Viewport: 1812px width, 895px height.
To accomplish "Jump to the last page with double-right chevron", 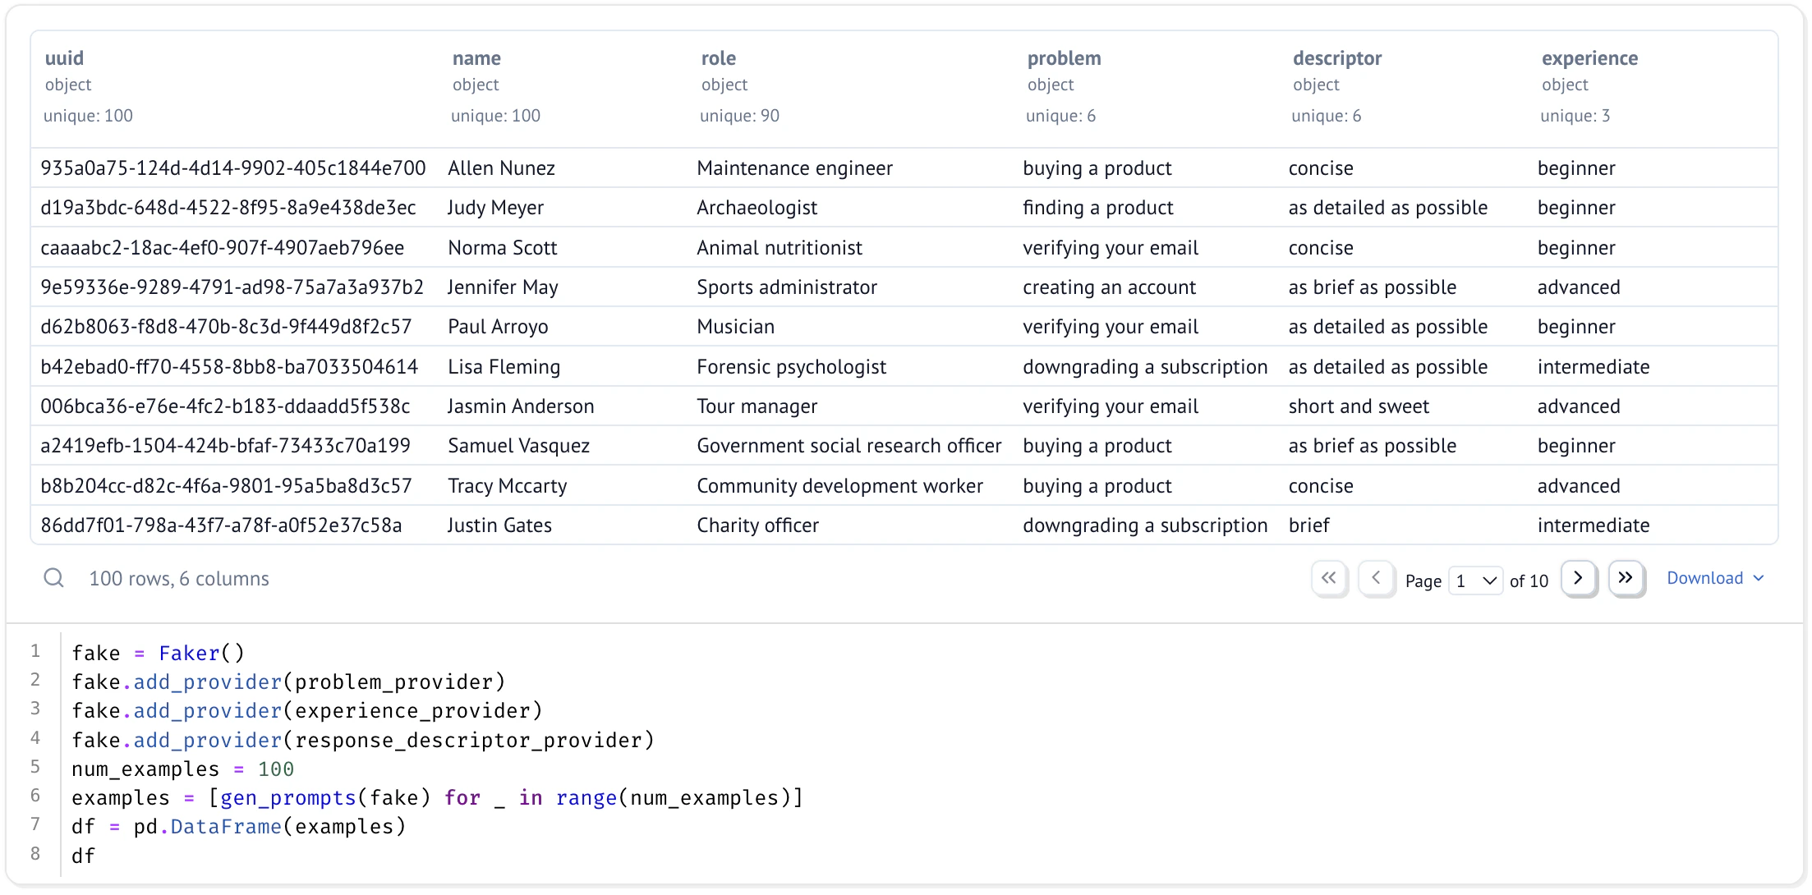I will [x=1626, y=578].
